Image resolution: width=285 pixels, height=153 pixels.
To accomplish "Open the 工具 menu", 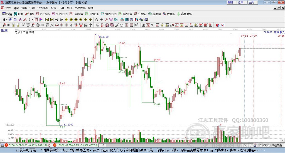I will click(61, 8).
